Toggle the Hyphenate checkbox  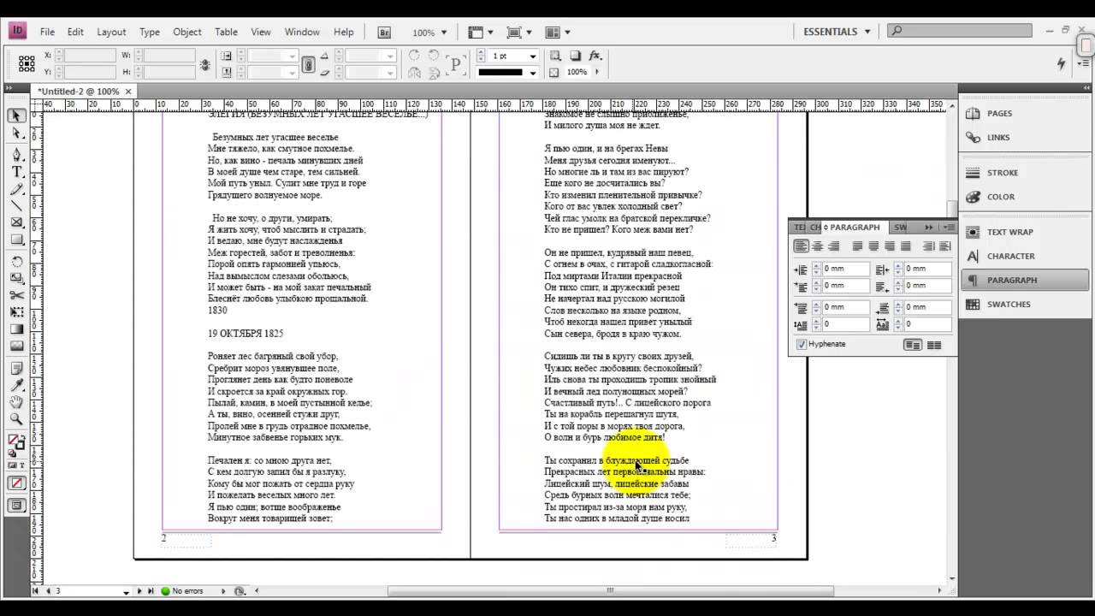tap(802, 344)
